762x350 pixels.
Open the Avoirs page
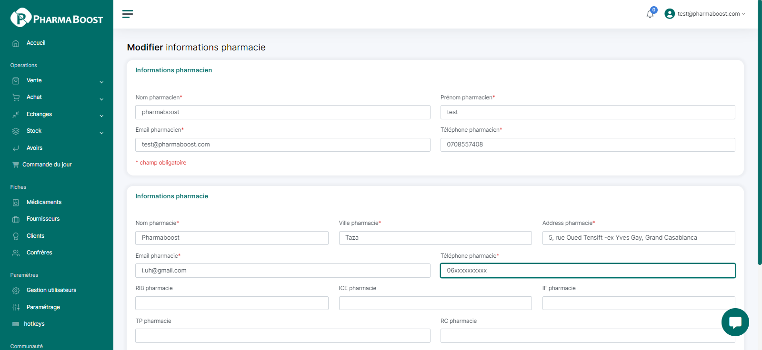click(x=35, y=148)
